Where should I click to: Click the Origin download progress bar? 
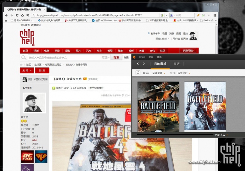(x=175, y=135)
